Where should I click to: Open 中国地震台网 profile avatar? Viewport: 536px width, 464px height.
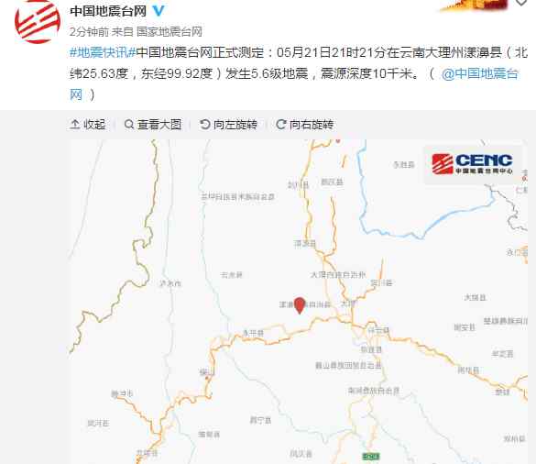click(x=38, y=21)
